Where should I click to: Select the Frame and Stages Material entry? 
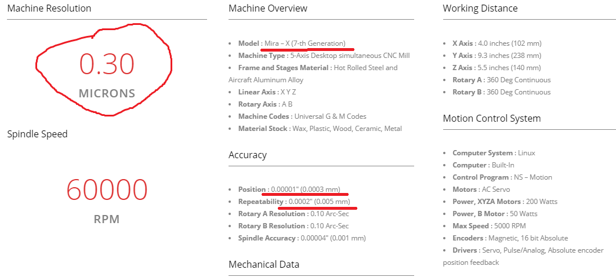coord(313,74)
